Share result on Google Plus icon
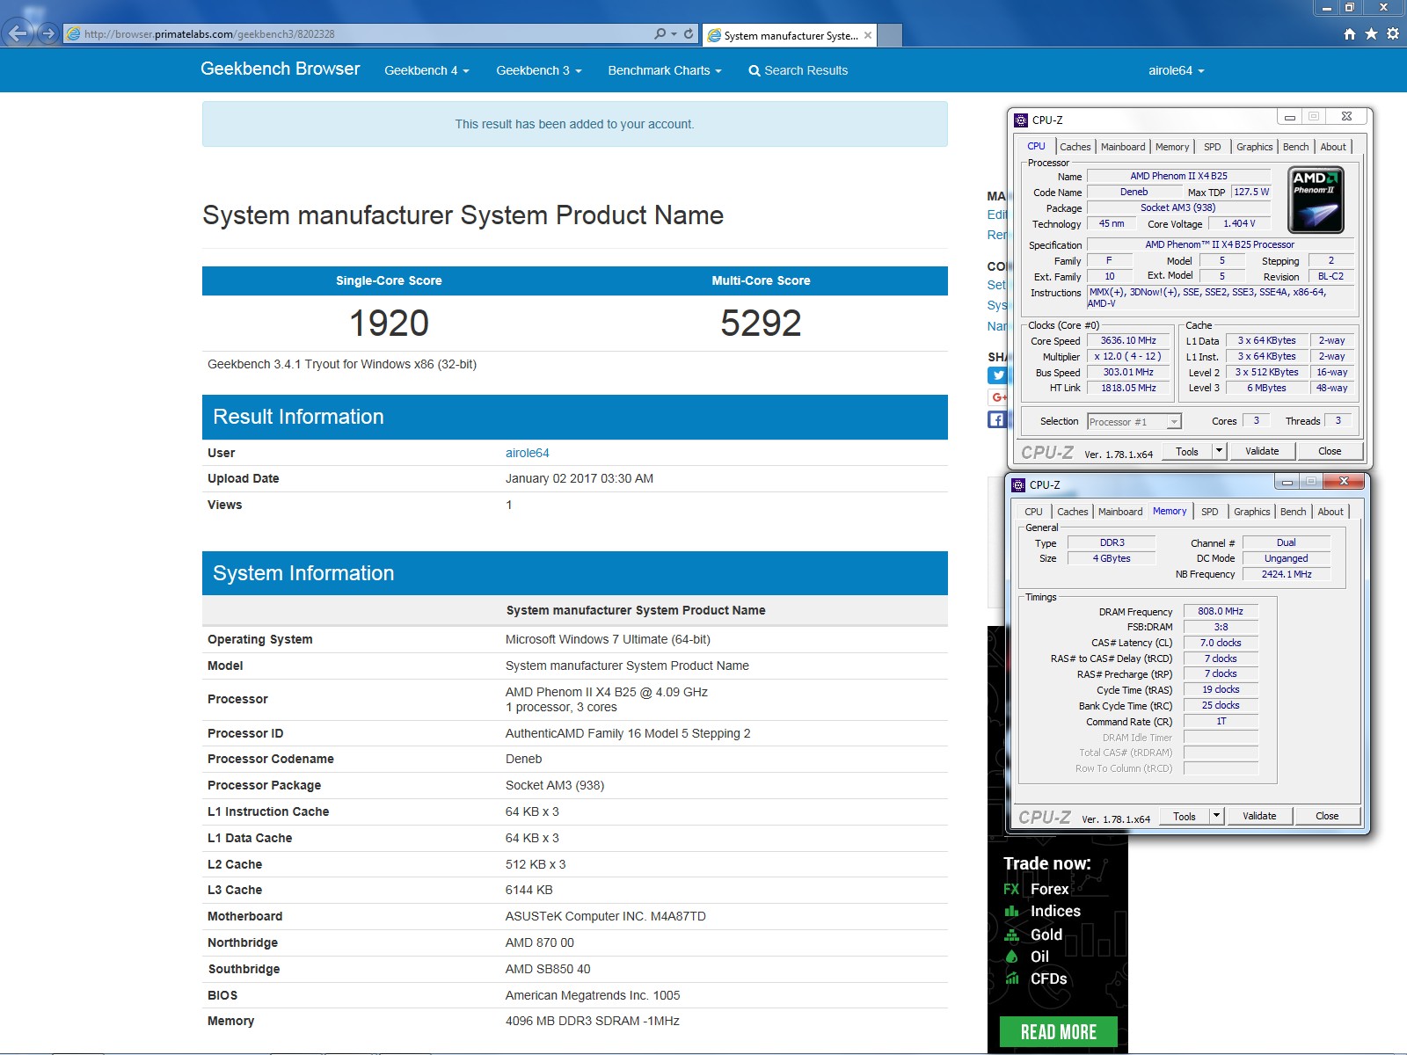This screenshot has width=1407, height=1055. click(997, 397)
